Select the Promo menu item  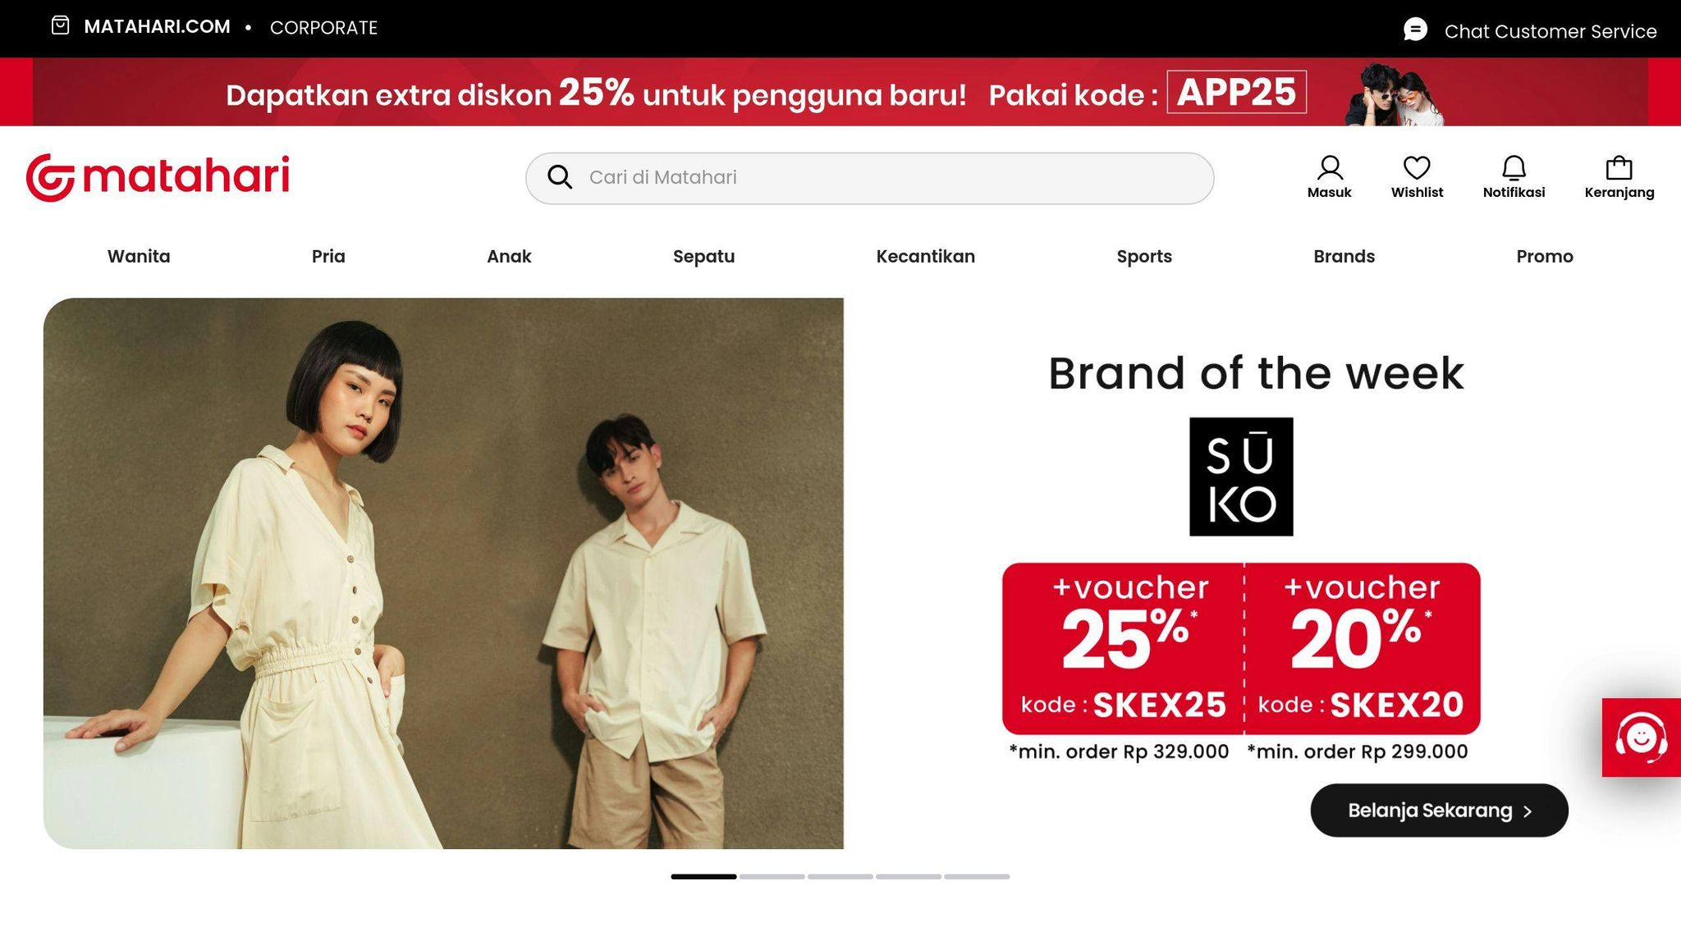[x=1544, y=256]
